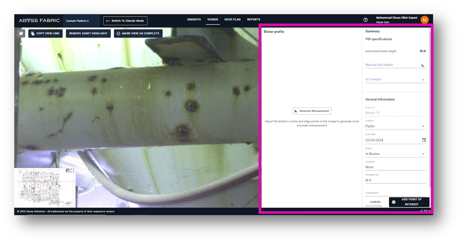Click Add Point of Interest button
462x244 pixels.
409,202
